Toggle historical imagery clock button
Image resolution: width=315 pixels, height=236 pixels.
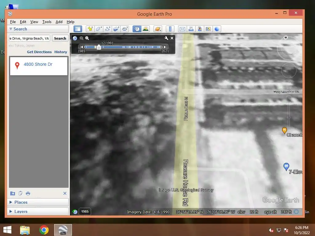point(137,29)
